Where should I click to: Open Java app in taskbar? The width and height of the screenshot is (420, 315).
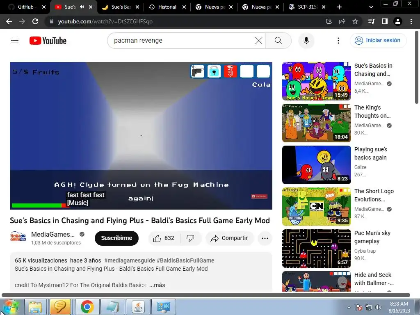(x=138, y=307)
